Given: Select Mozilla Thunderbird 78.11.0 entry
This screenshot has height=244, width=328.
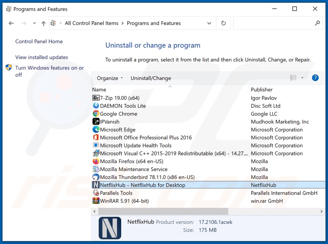Looking at the screenshot, I should pyautogui.click(x=147, y=177).
